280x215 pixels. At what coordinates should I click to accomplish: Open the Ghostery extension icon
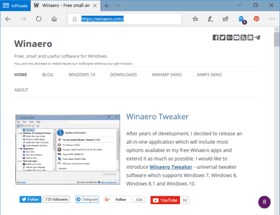(242, 19)
